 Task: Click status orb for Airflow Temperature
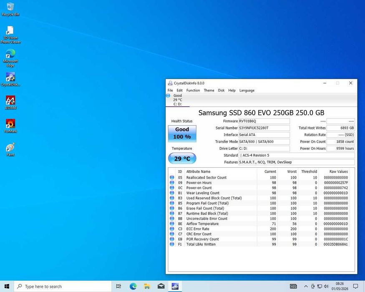click(172, 224)
